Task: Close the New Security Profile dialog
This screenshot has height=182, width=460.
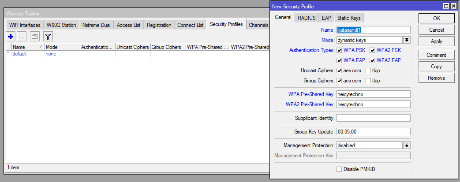Action: pyautogui.click(x=453, y=6)
